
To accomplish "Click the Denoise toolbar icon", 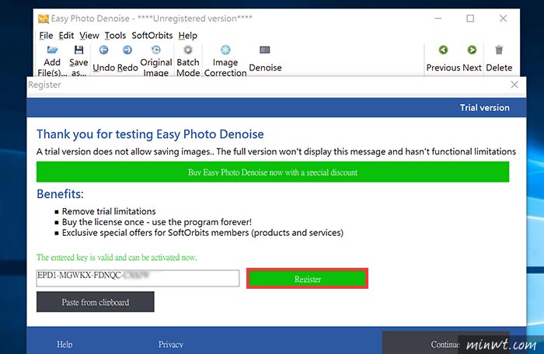I will point(265,50).
